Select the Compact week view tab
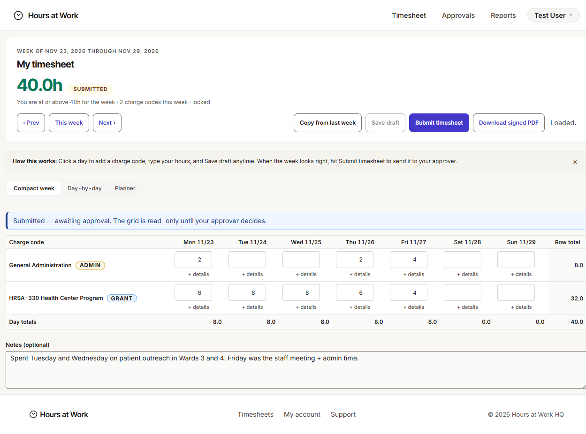This screenshot has height=434, width=586. pyautogui.click(x=34, y=188)
